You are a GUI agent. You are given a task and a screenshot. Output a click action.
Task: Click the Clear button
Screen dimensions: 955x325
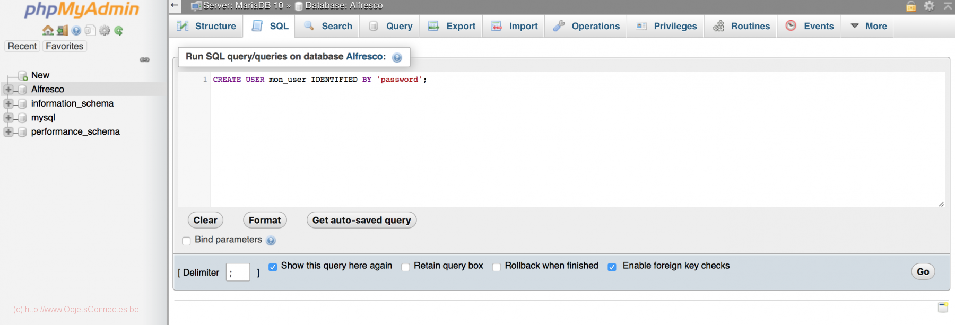(x=205, y=220)
